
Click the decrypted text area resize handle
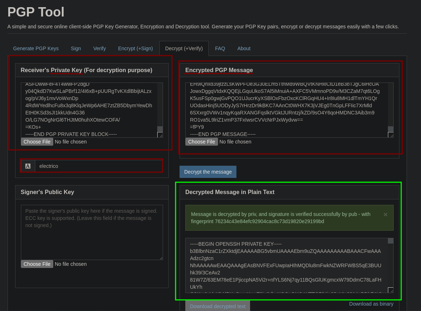coord(390,290)
